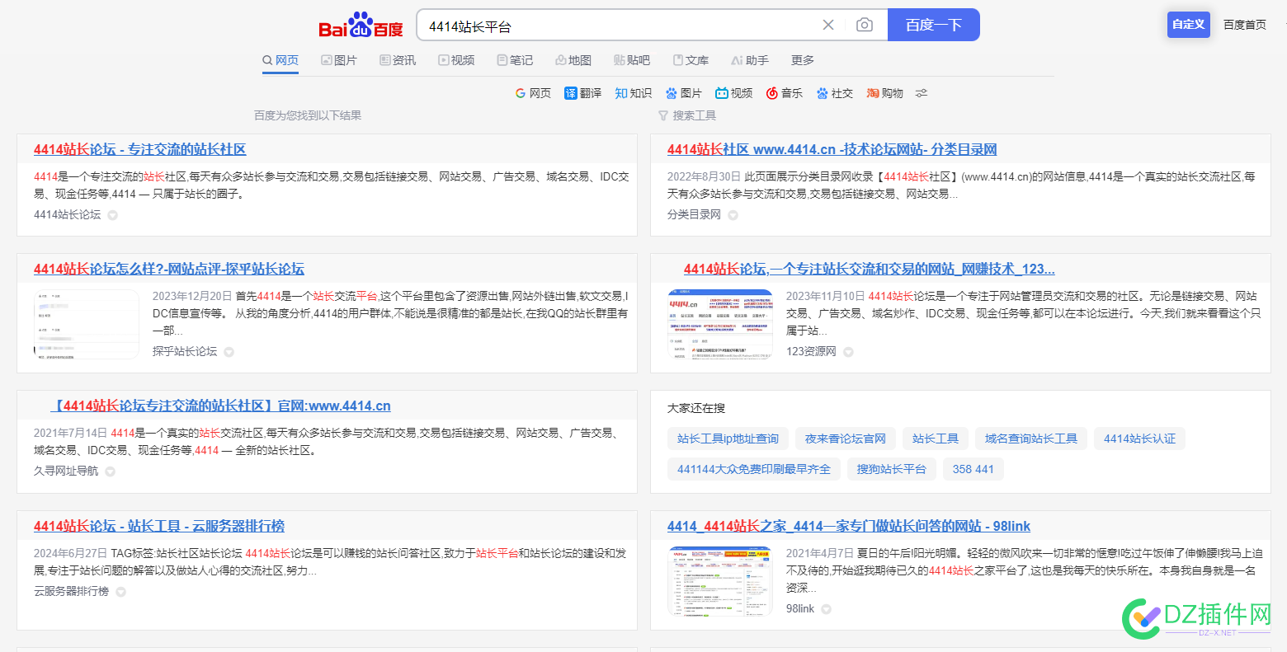Click the Bilibili 视频 shortcut
This screenshot has width=1287, height=652.
pyautogui.click(x=733, y=93)
